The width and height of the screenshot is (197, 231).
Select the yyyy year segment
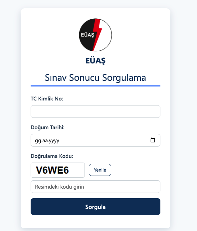point(54,141)
